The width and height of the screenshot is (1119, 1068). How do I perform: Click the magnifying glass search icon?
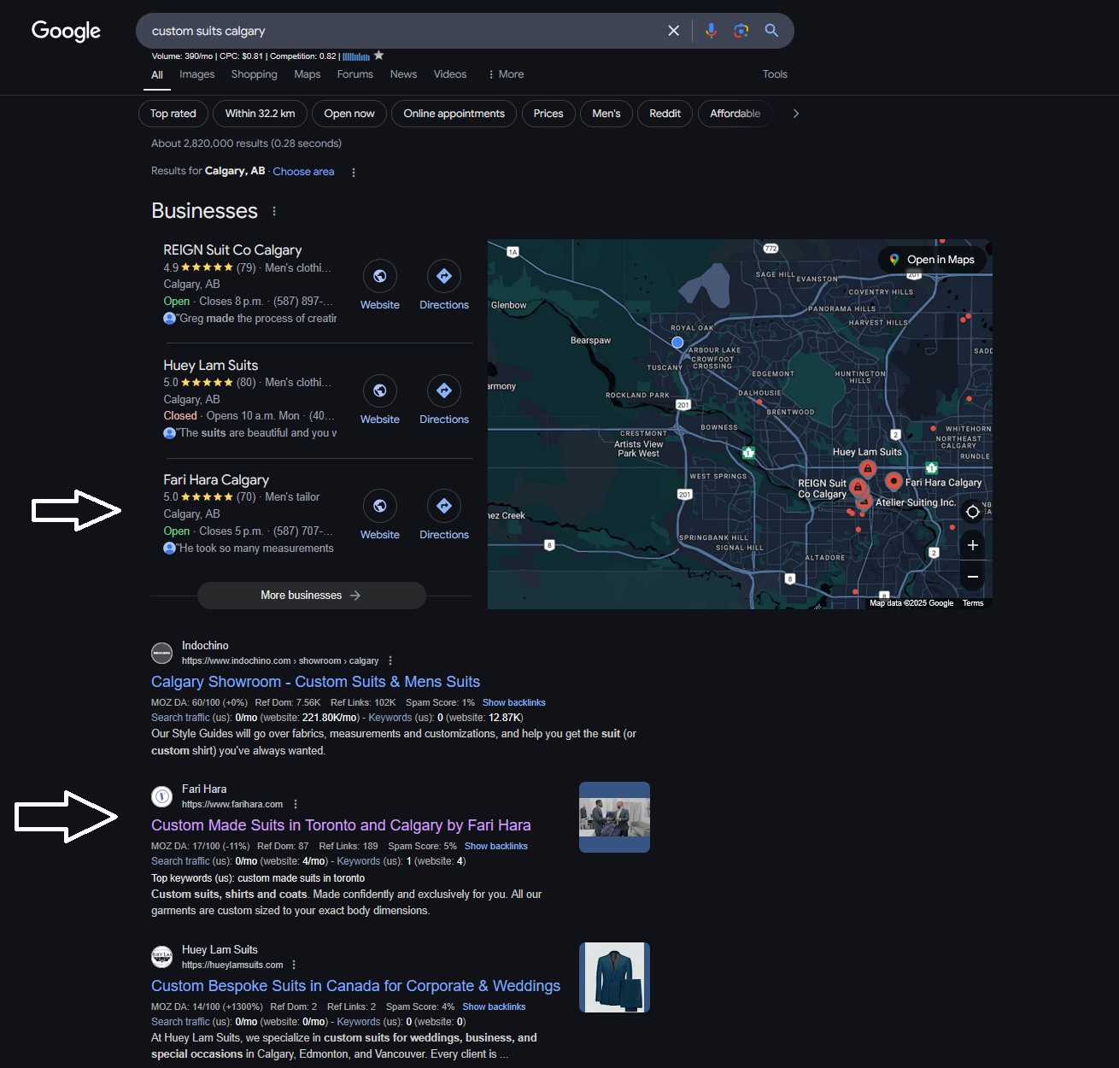coord(771,31)
